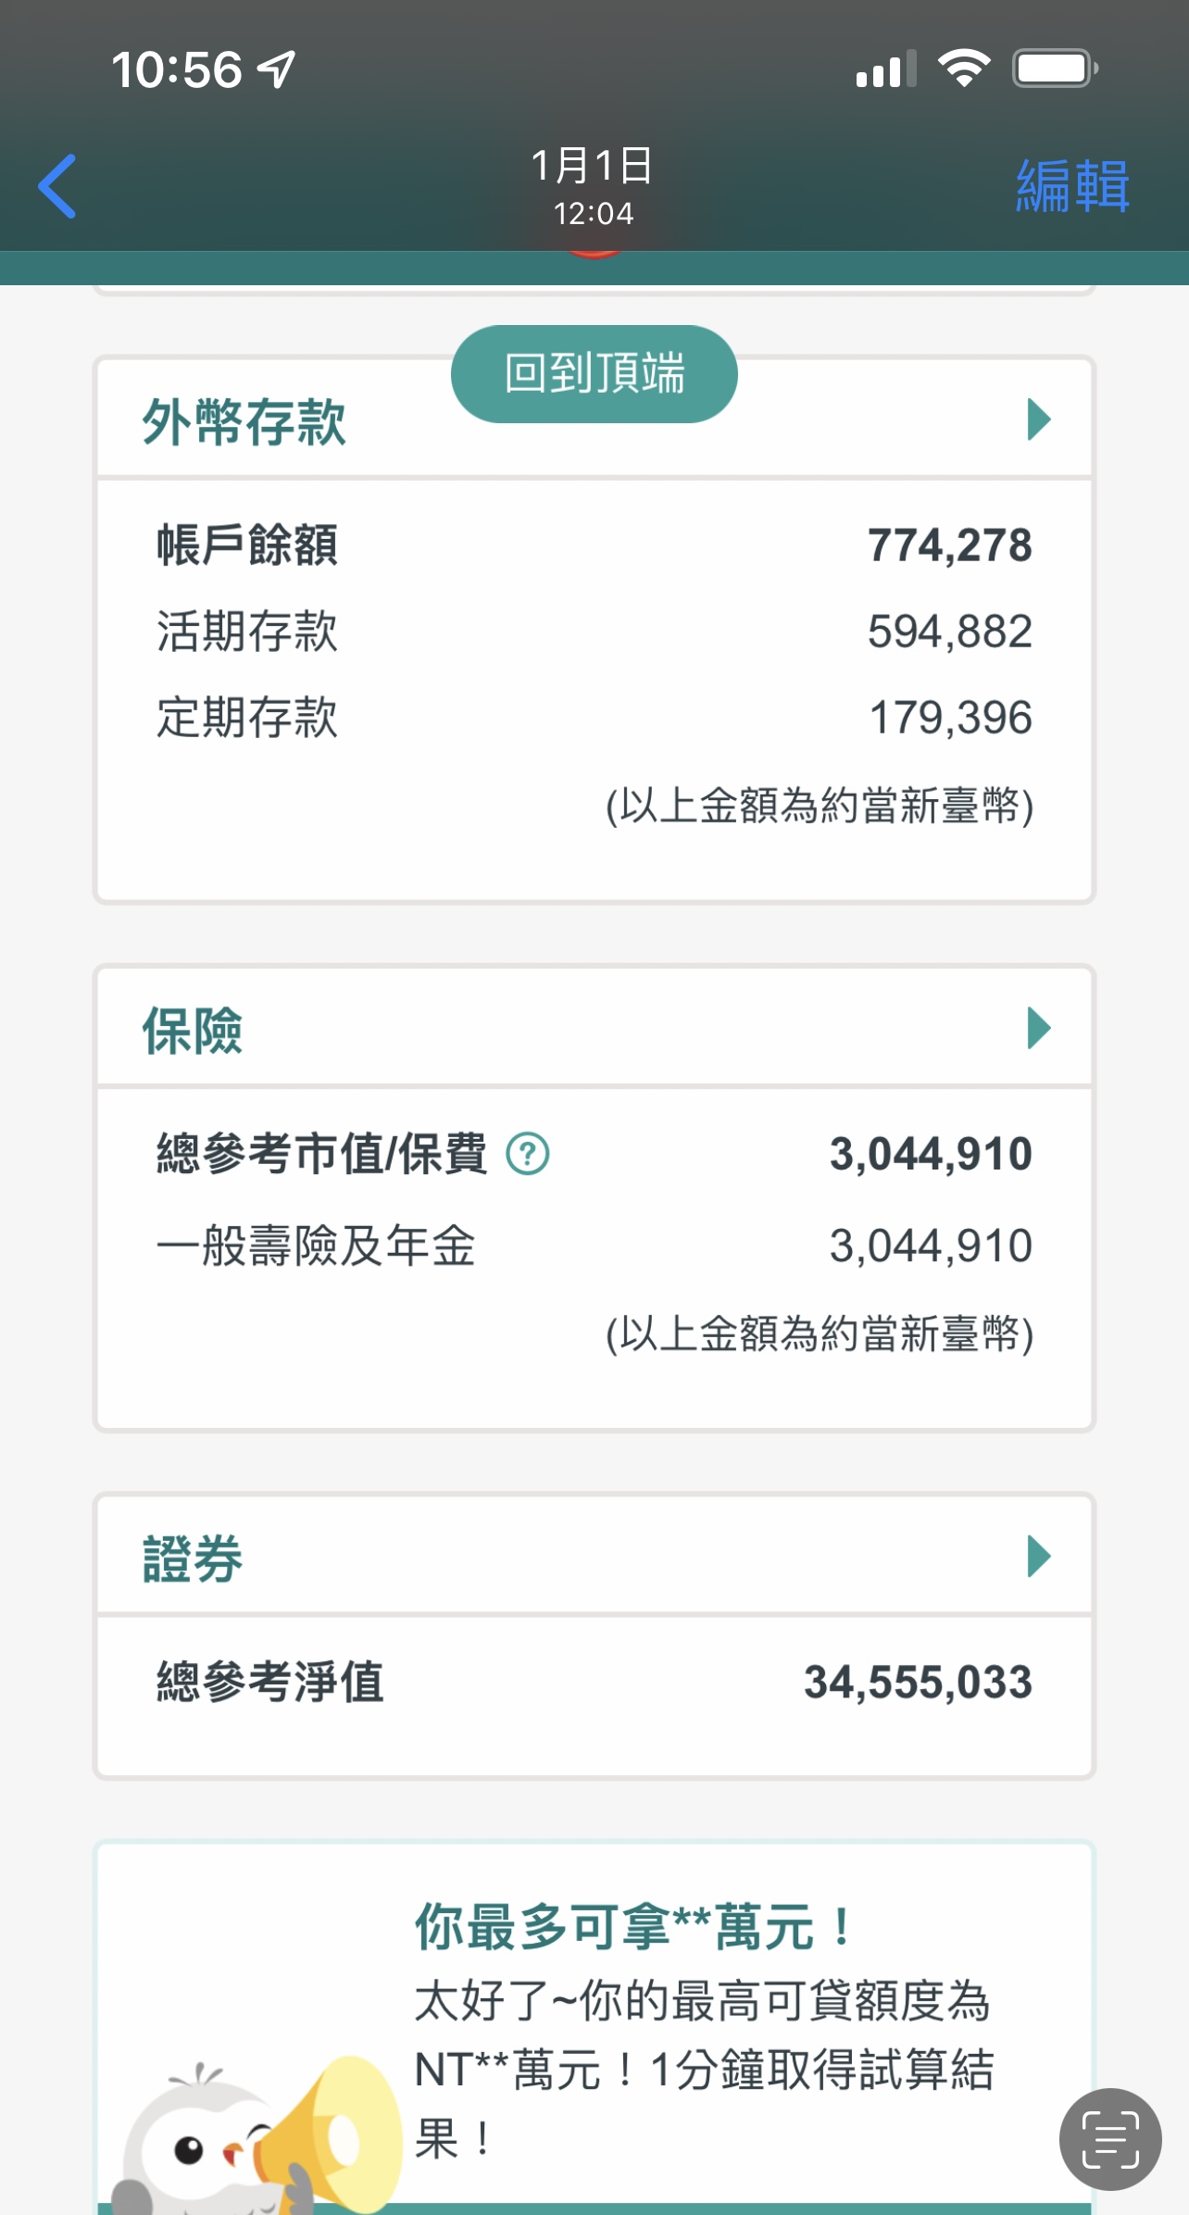This screenshot has width=1189, height=2215.
Task: Open the 外幣存款 header title
Action: (x=244, y=423)
